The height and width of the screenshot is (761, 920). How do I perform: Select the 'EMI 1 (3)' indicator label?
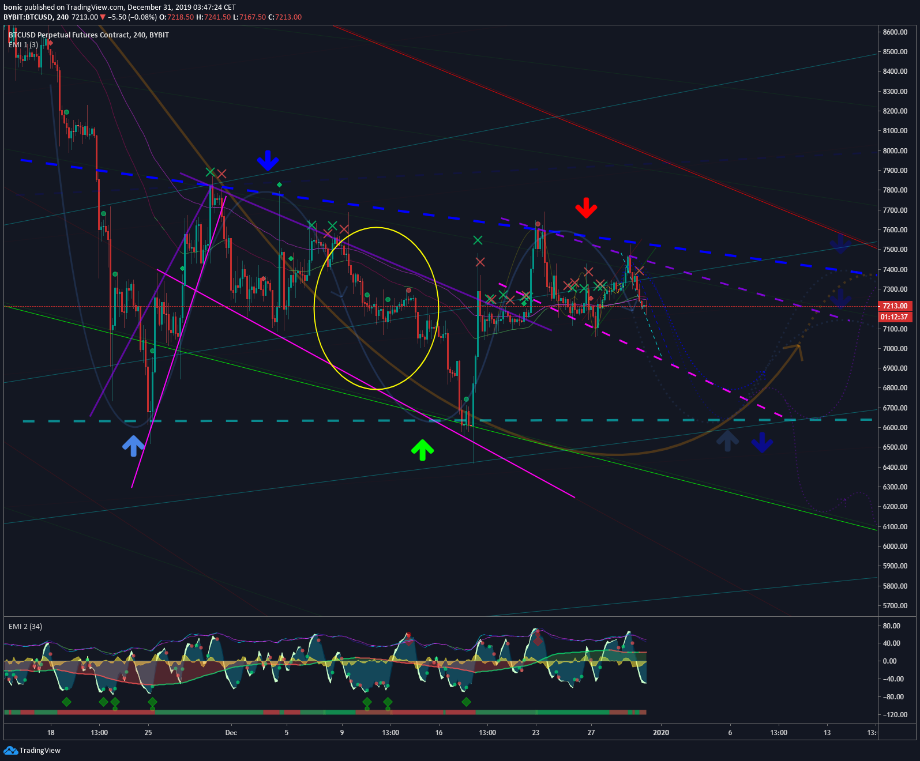coord(24,45)
